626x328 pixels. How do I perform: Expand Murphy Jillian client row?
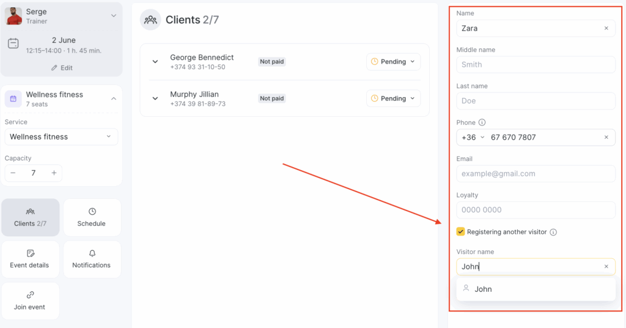coord(155,99)
